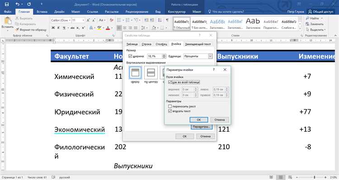Click the text effects outlined A icon
339x180 pixels.
[91, 28]
